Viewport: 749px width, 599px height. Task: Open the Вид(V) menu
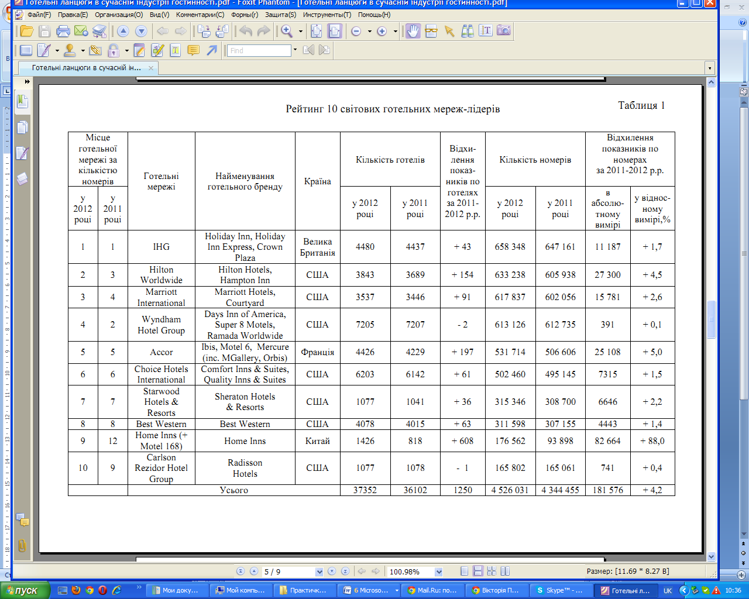point(159,15)
